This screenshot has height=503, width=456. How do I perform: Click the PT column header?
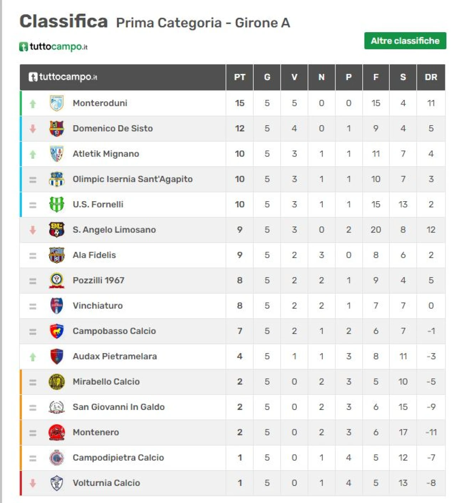tap(240, 77)
